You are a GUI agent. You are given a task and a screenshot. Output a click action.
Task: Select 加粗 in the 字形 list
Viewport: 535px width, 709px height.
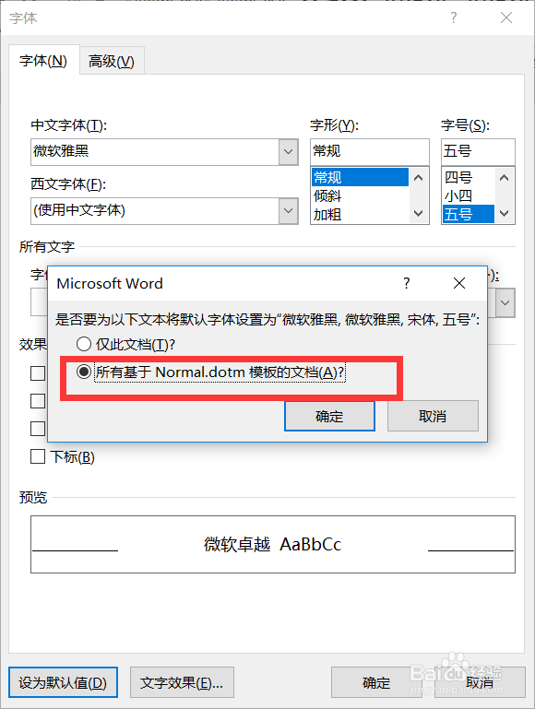(x=360, y=214)
